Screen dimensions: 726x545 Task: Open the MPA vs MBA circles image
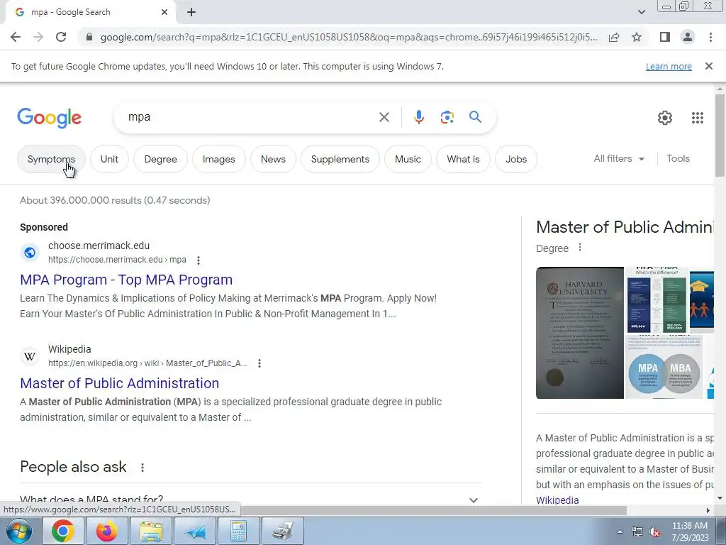(x=664, y=367)
